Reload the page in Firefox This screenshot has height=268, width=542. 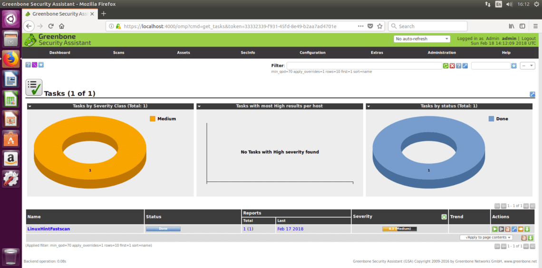point(51,26)
